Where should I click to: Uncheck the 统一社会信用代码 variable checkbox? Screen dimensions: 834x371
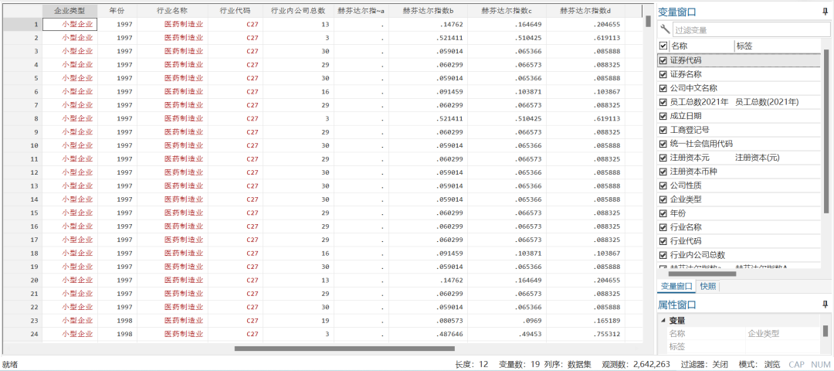(x=663, y=144)
